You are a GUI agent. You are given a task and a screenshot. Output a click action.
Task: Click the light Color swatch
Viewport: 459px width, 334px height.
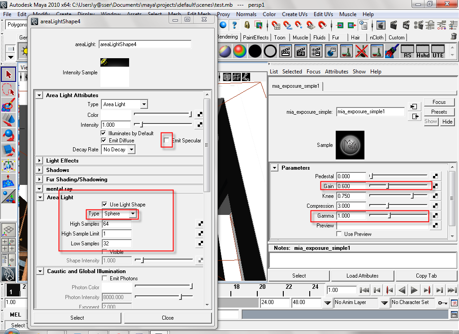117,115
